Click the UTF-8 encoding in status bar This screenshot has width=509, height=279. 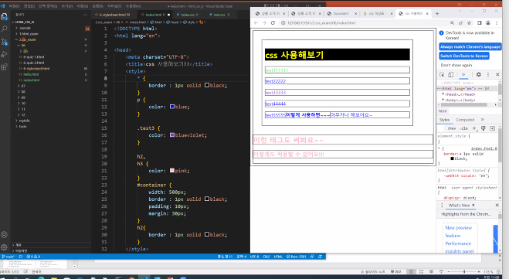pos(254,257)
